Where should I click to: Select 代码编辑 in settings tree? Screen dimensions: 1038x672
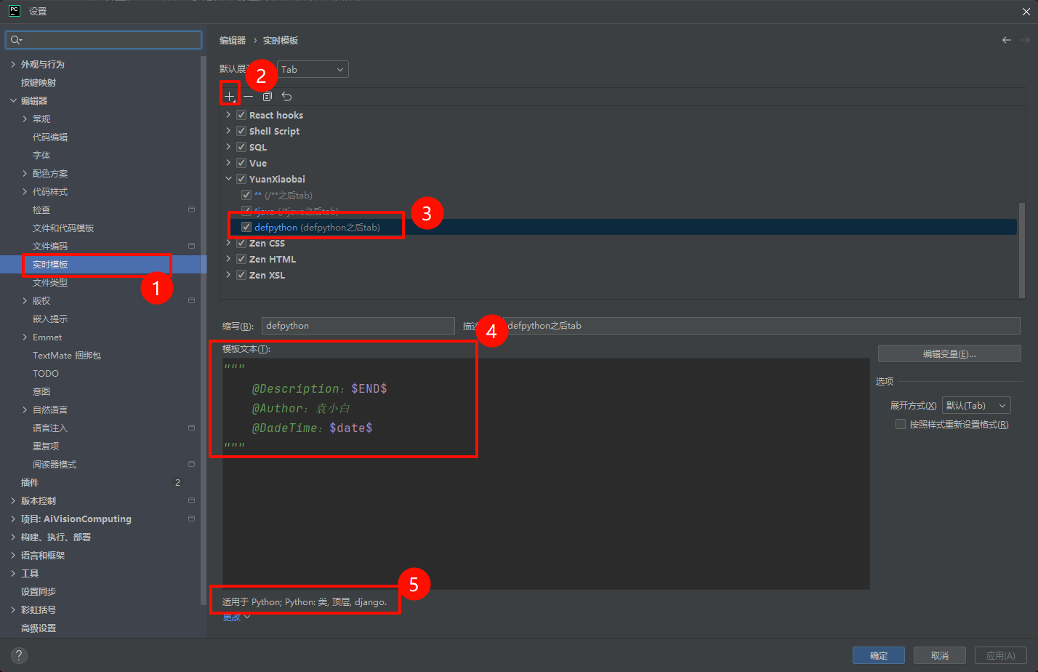pyautogui.click(x=50, y=137)
